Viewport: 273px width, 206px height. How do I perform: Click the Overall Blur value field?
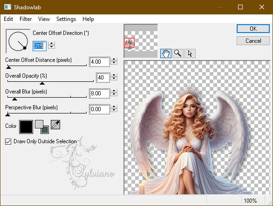pyautogui.click(x=99, y=93)
